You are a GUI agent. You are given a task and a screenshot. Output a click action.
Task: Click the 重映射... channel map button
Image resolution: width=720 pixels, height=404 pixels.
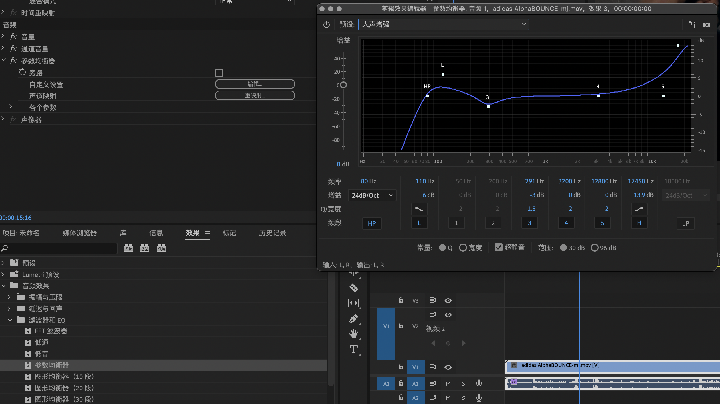pyautogui.click(x=255, y=95)
